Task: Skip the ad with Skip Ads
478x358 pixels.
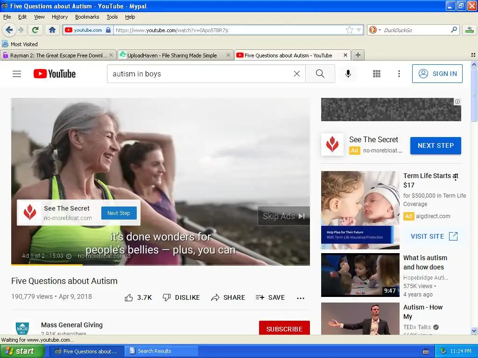Action: coord(284,216)
